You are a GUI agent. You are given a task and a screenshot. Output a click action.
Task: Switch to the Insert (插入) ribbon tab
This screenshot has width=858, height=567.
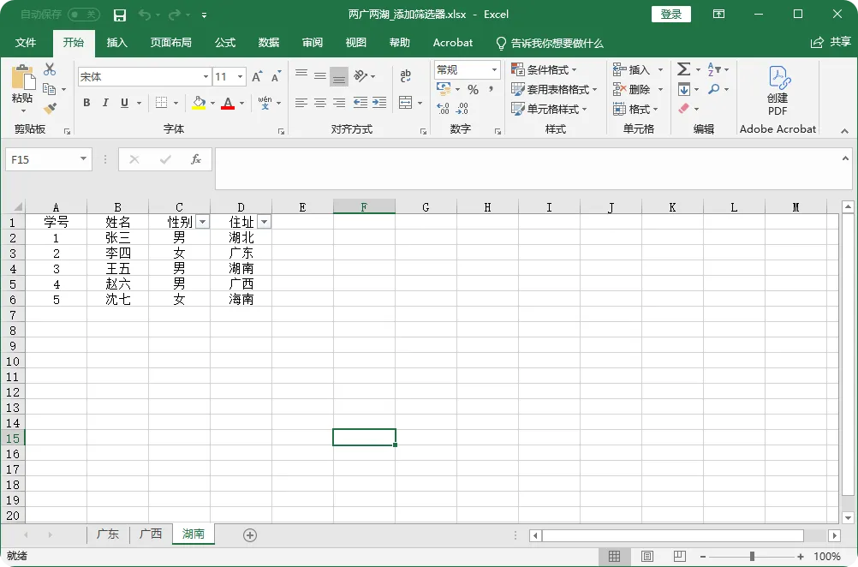(116, 43)
